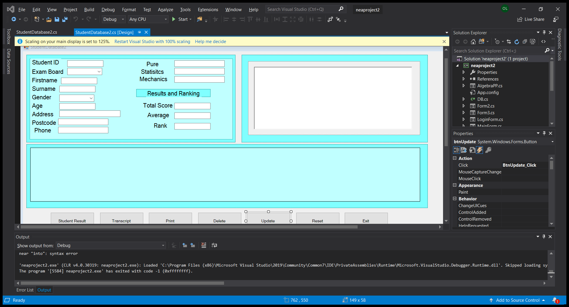Click the Save All toolbar icon
This screenshot has height=307, width=569.
pos(65,19)
